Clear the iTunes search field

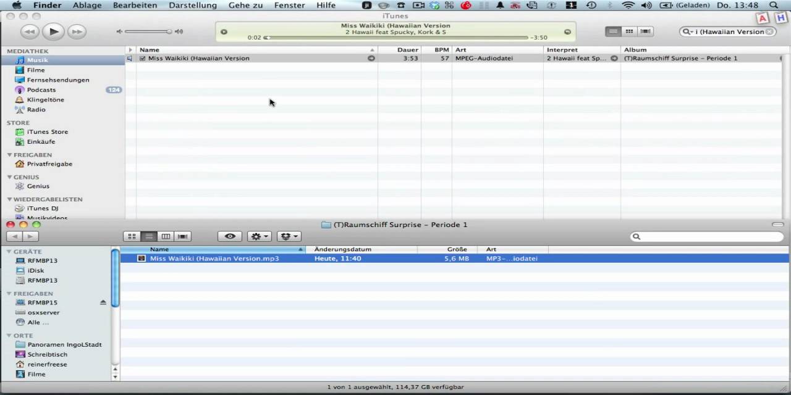click(x=769, y=31)
